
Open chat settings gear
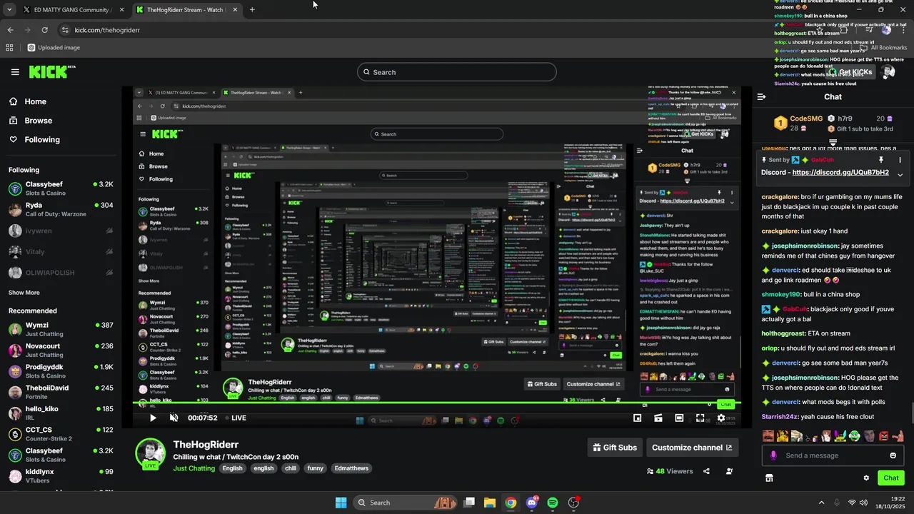[x=866, y=478]
